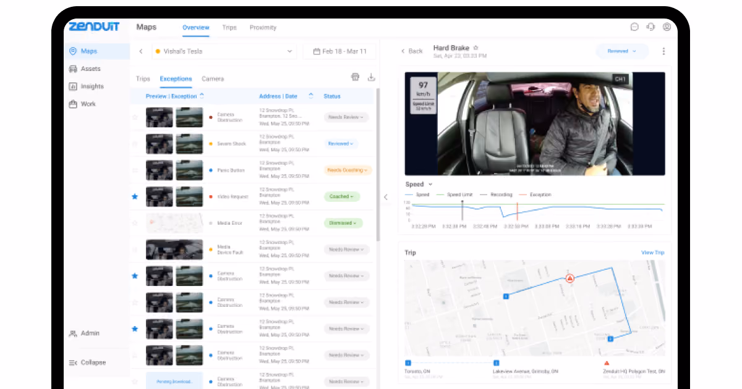Switch to the Proximity tab
742x389 pixels.
[263, 27]
